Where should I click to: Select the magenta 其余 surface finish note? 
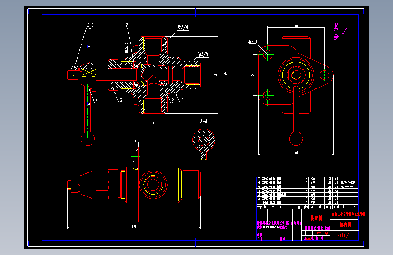point(336,32)
